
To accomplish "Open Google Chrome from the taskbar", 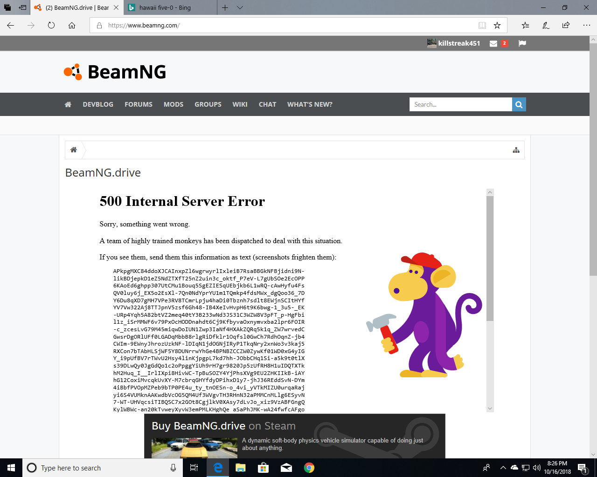I will coord(309,468).
